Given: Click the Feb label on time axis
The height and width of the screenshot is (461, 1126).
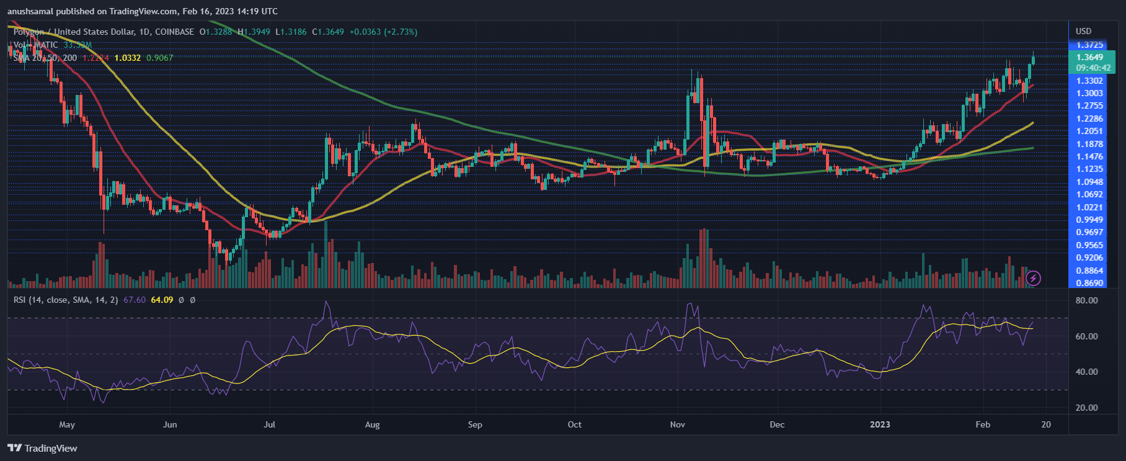Looking at the screenshot, I should coord(983,424).
